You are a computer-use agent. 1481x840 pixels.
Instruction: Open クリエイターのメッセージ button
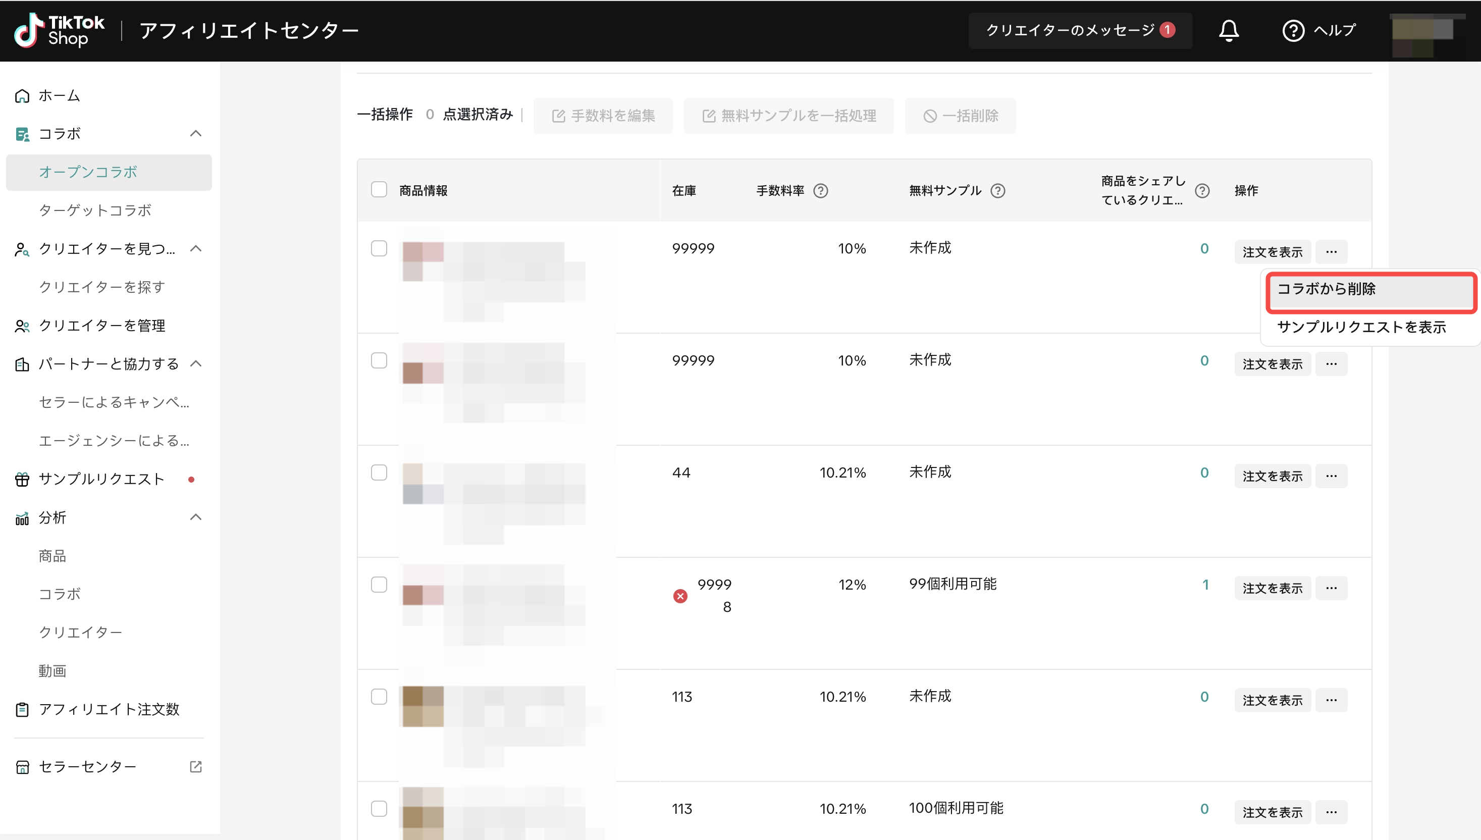click(1080, 30)
